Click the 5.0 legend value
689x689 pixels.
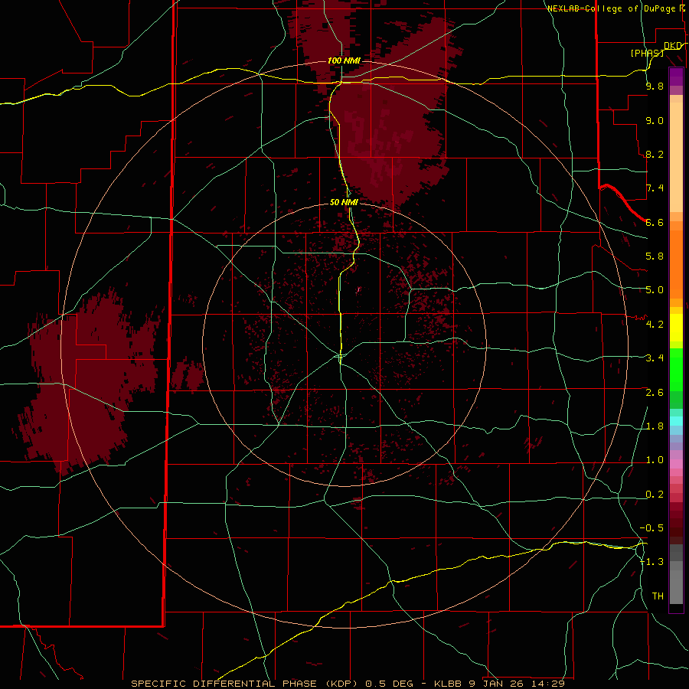(655, 290)
